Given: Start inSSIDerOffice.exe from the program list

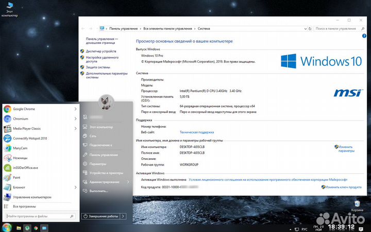Looking at the screenshot, I should [x=40, y=168].
